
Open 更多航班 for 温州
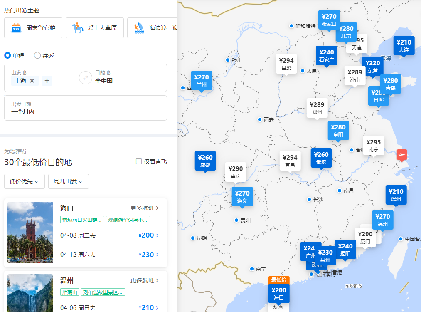tap(145, 280)
